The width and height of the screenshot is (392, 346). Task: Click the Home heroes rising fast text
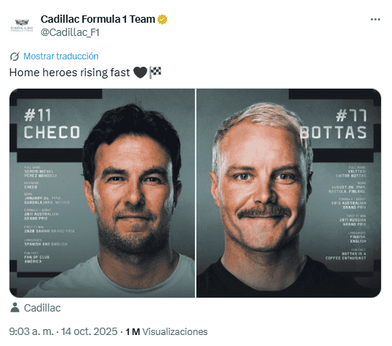pyautogui.click(x=70, y=73)
